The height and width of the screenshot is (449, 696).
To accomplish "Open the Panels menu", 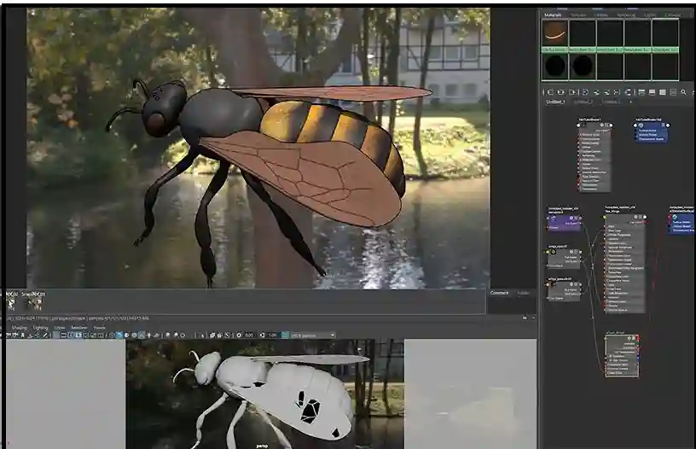I will pos(100,328).
